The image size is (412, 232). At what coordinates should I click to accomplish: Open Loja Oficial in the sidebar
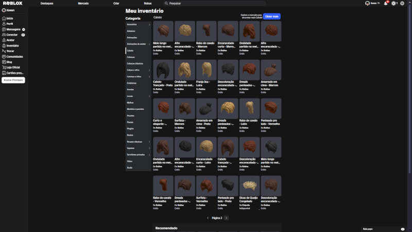(13, 67)
